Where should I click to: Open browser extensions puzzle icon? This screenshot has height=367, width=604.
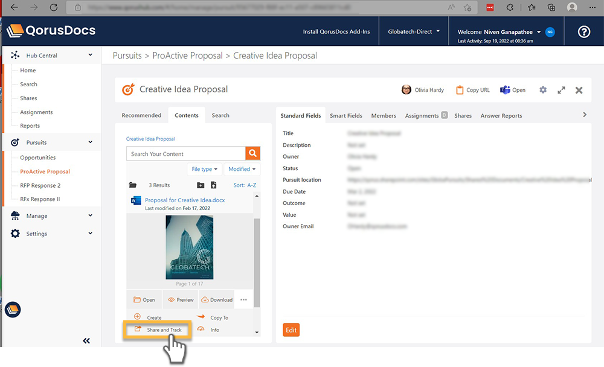click(x=510, y=7)
